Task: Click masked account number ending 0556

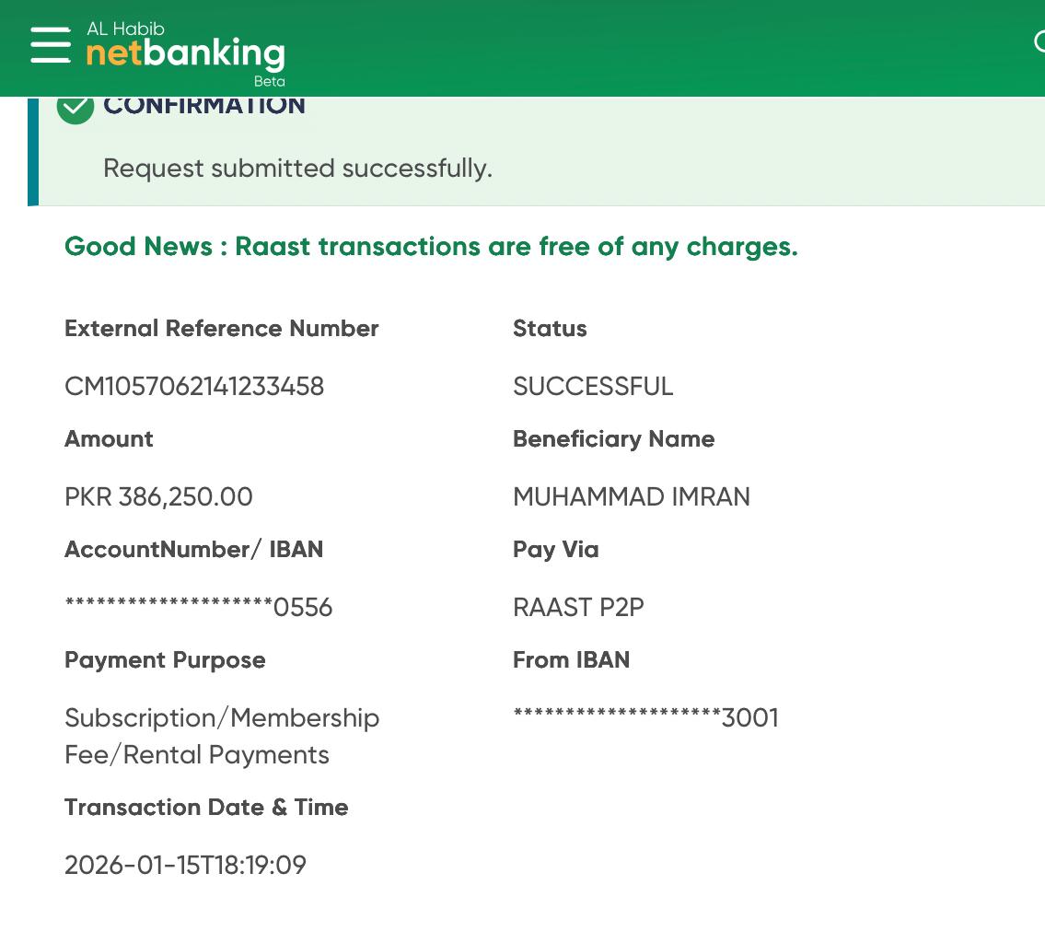Action: 198,607
